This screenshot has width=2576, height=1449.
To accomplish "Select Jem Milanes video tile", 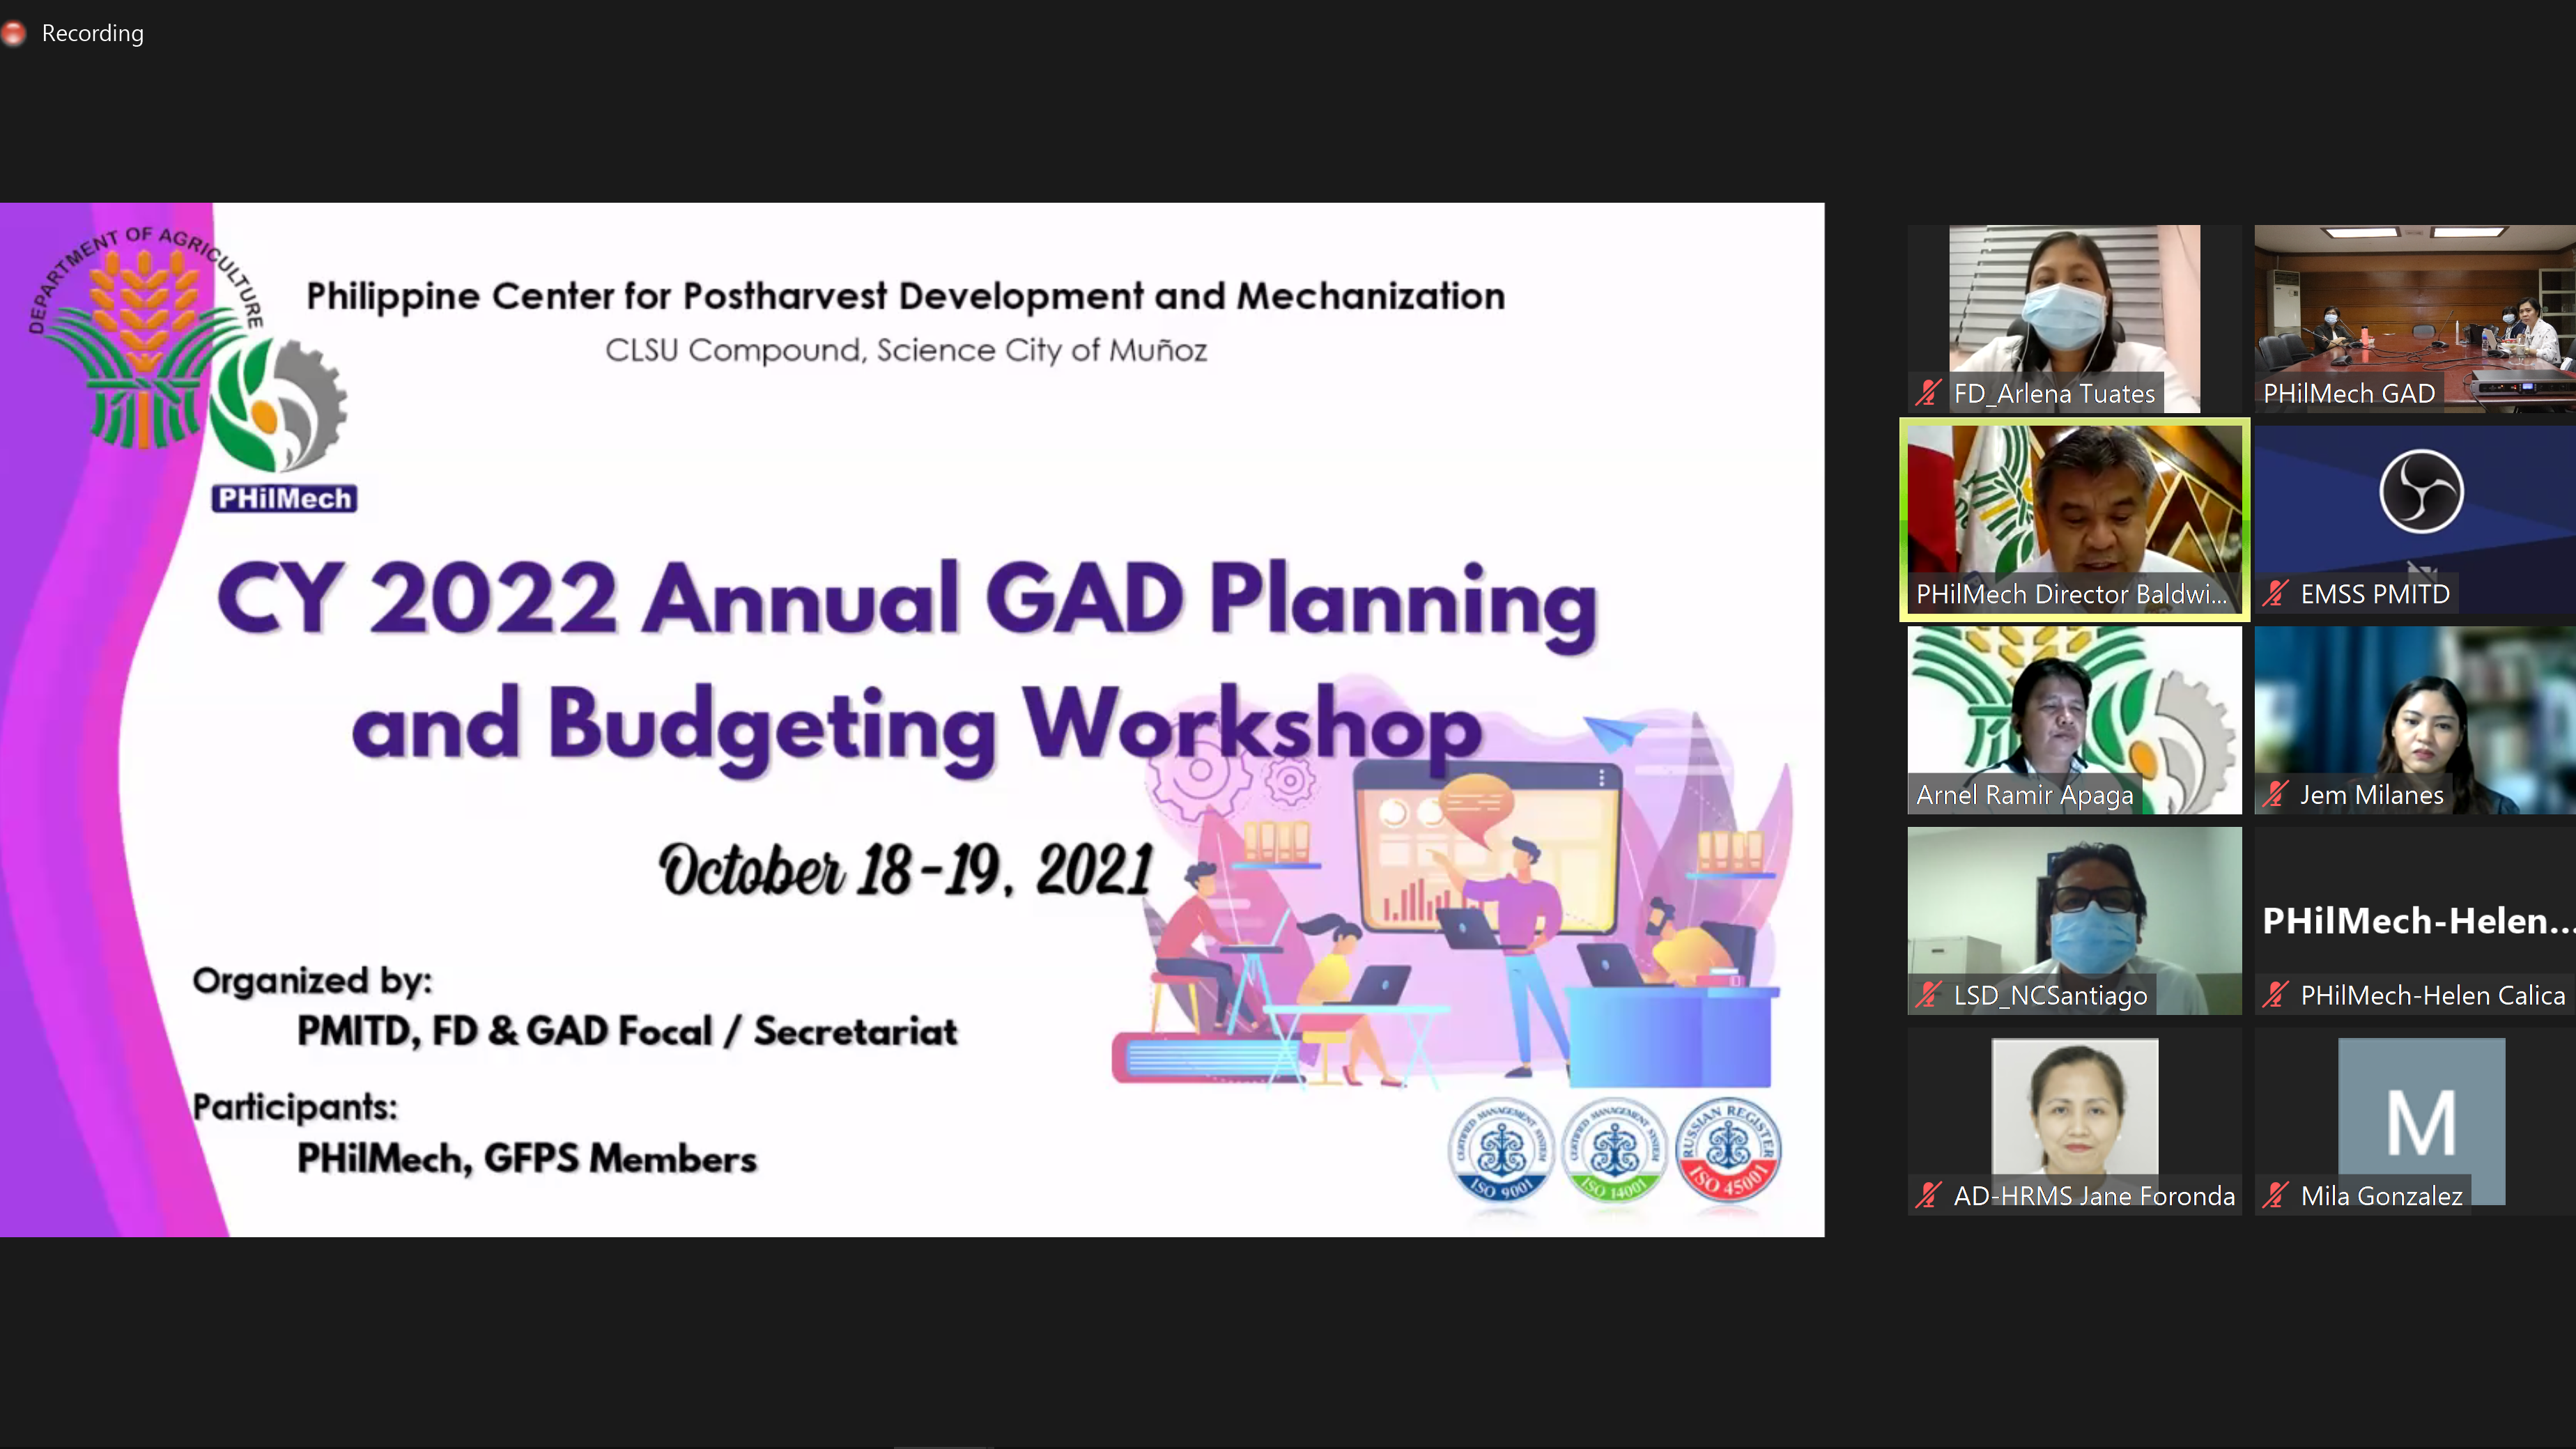I will (2415, 720).
